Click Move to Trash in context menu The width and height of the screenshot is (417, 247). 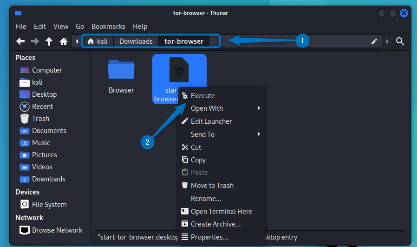222,186
